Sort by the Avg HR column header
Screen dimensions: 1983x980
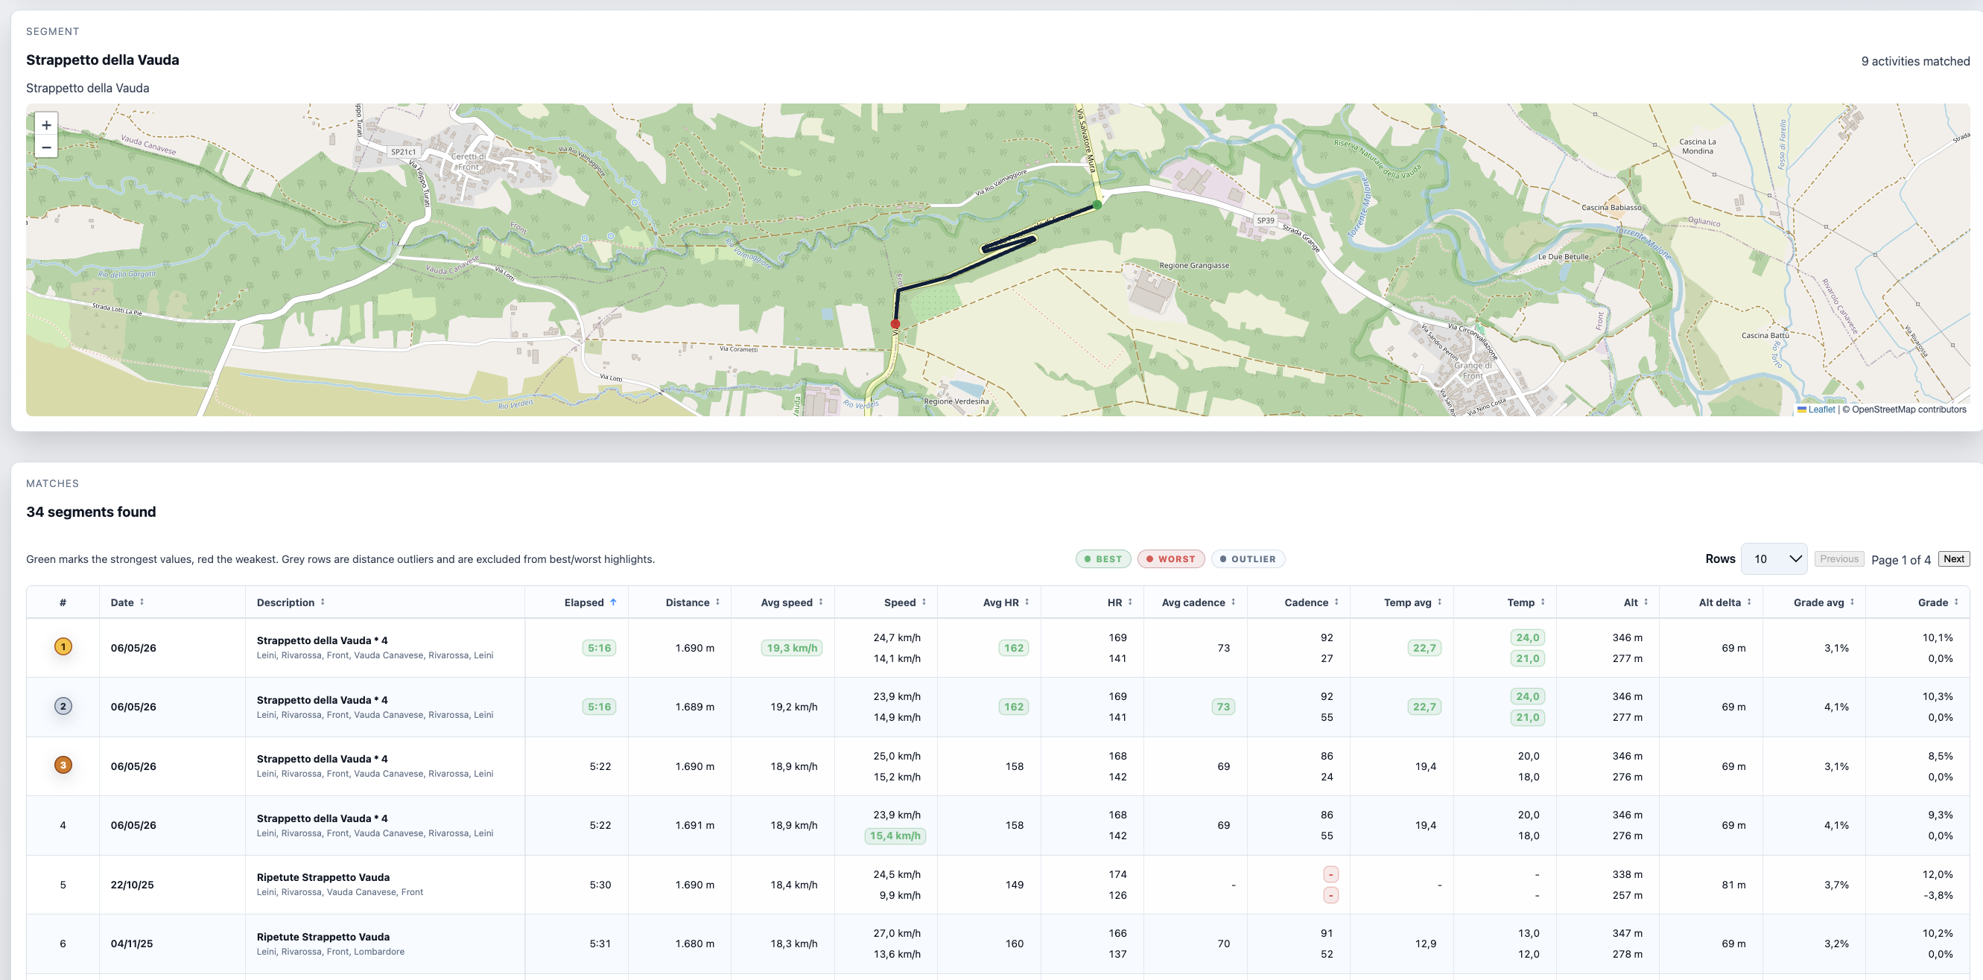tap(1006, 602)
